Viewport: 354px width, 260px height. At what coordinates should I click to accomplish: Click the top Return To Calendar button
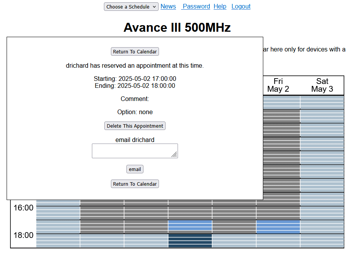(135, 51)
